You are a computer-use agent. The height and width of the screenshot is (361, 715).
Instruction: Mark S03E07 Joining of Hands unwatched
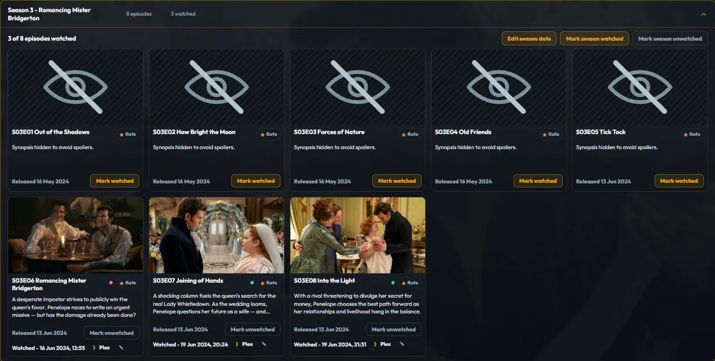[x=253, y=330]
